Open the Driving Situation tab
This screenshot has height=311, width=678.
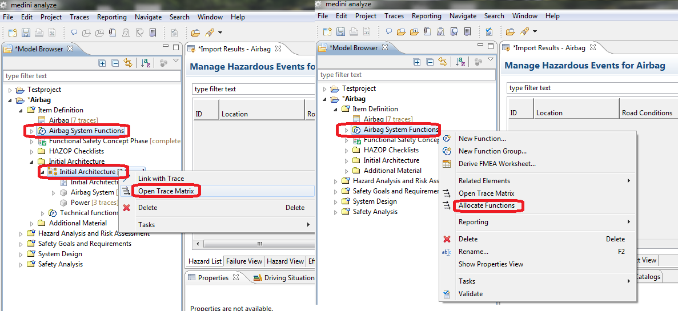pyautogui.click(x=289, y=278)
